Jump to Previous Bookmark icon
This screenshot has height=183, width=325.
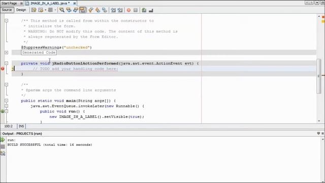pyautogui.click(x=91, y=10)
